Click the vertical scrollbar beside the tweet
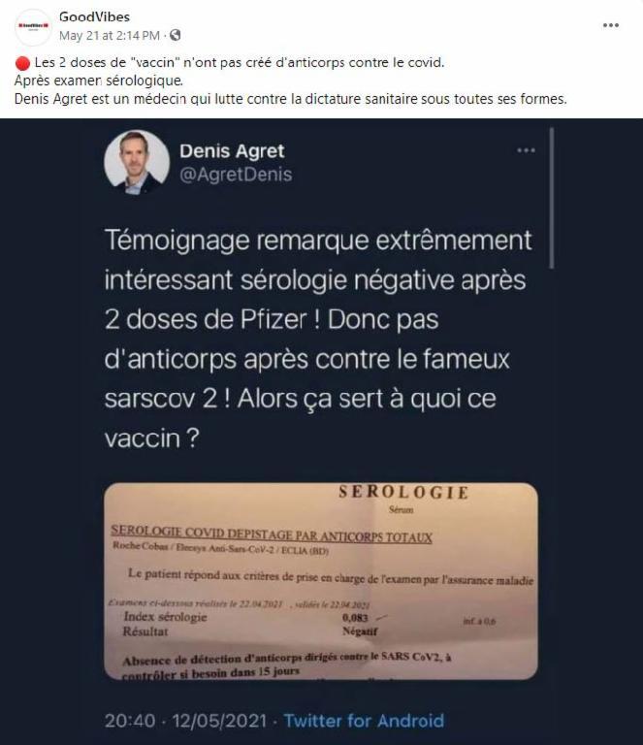Screen dimensions: 643x745 point(551,198)
